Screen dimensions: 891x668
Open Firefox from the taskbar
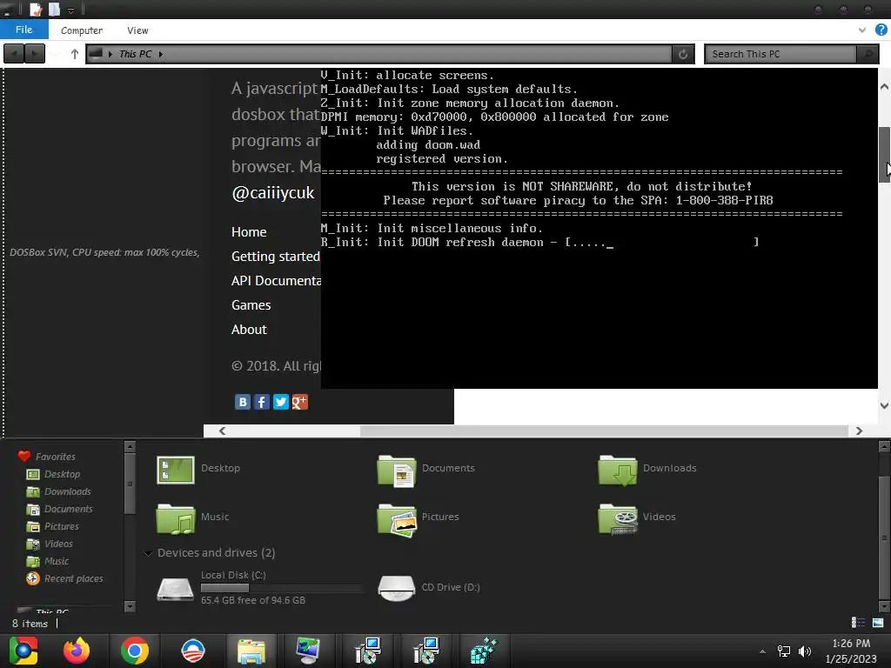pyautogui.click(x=77, y=651)
